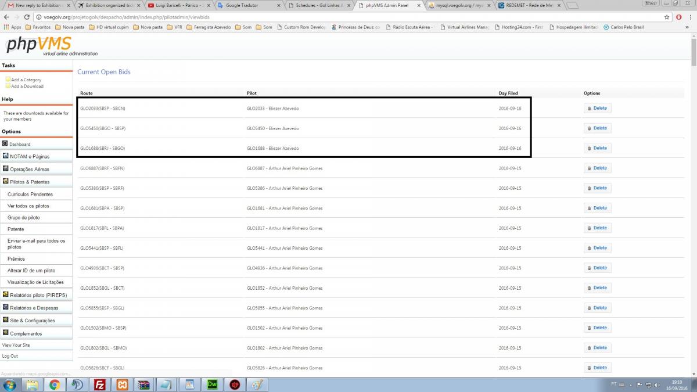The width and height of the screenshot is (697, 392).
Task: Open the Paint icon in the taskbar
Action: click(257, 384)
